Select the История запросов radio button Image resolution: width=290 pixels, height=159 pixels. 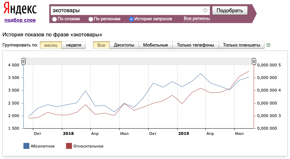[131, 19]
